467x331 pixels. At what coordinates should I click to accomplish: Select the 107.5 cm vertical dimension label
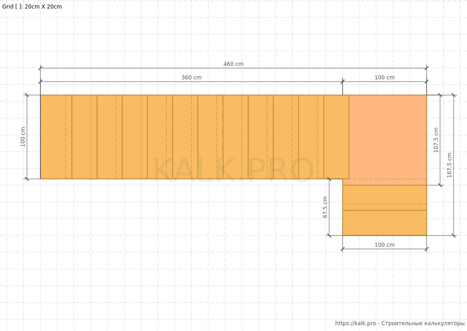click(x=436, y=140)
